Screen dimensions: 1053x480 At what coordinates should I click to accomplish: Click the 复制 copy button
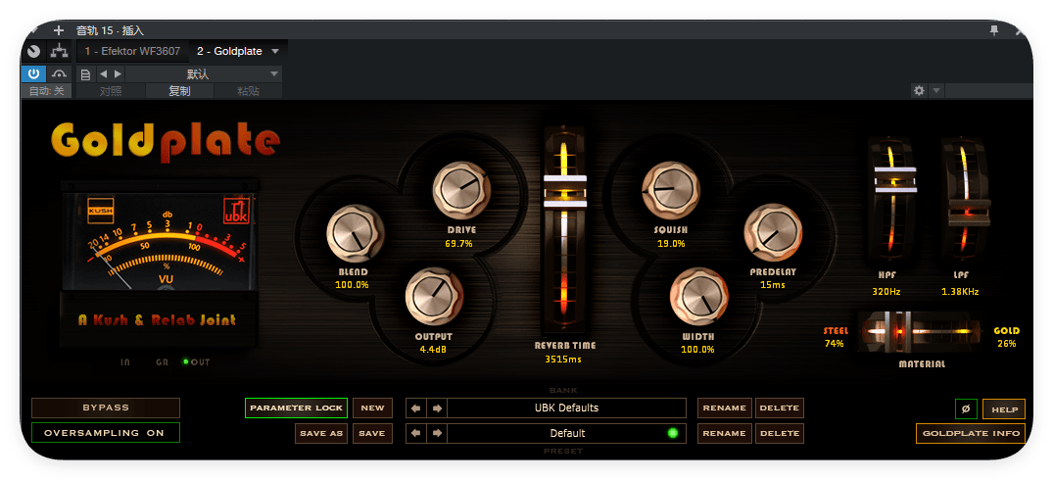[179, 91]
